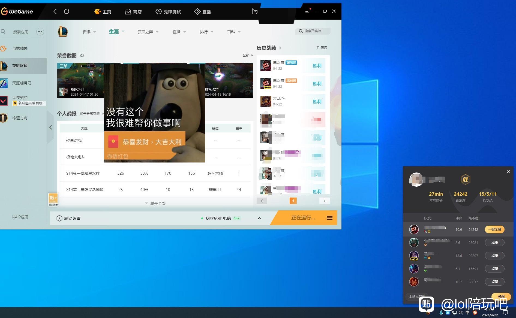Open the 大乱斗 04-22 match record
The image size is (516, 318).
click(x=293, y=102)
